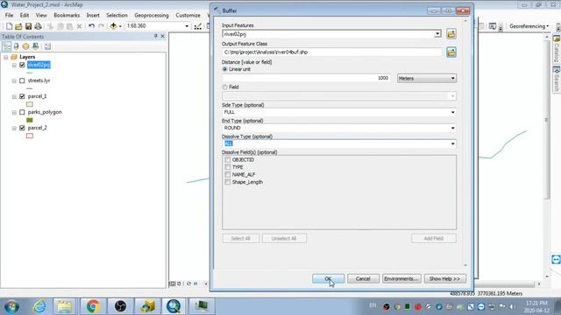Screen dimensions: 561x315
Task: Click Cancel in the Buffer dialog
Action: [x=363, y=278]
